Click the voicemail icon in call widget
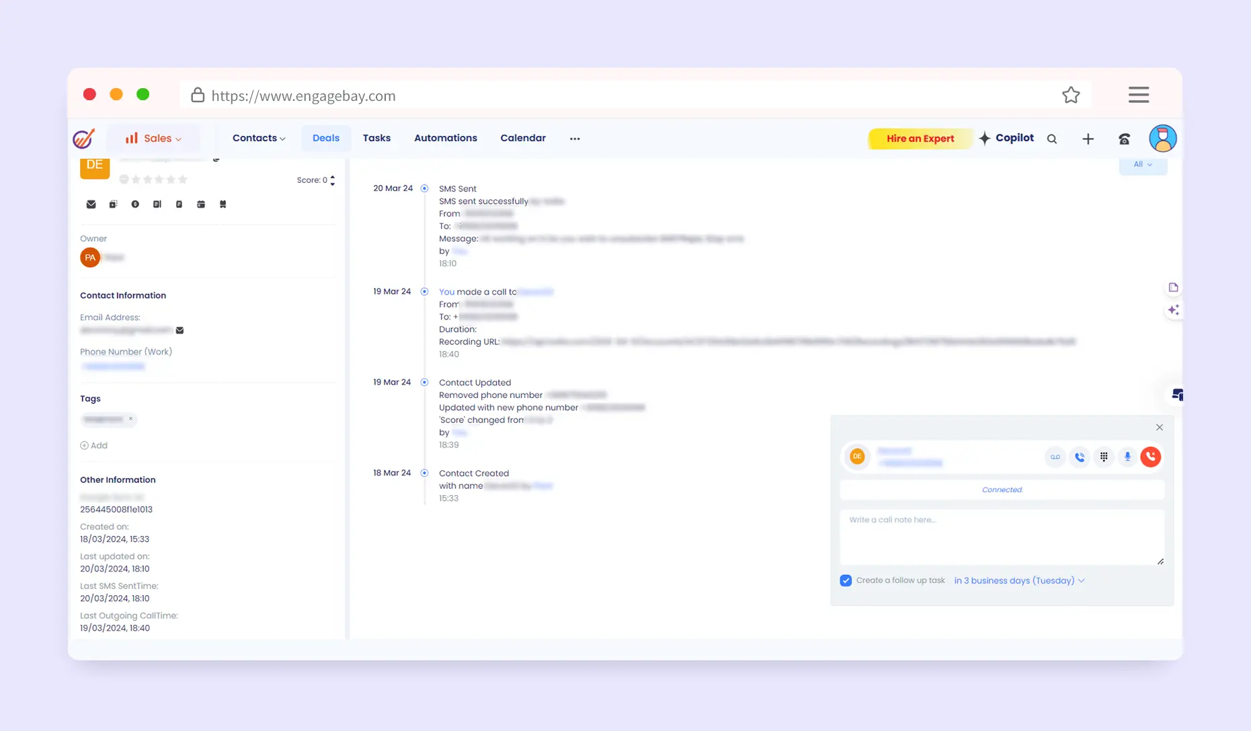The height and width of the screenshot is (731, 1251). tap(1055, 457)
